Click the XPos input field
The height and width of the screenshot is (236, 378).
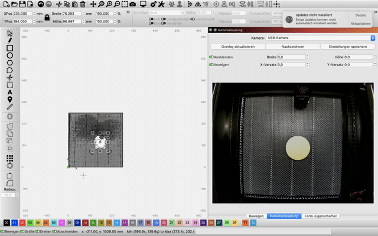tap(23, 13)
